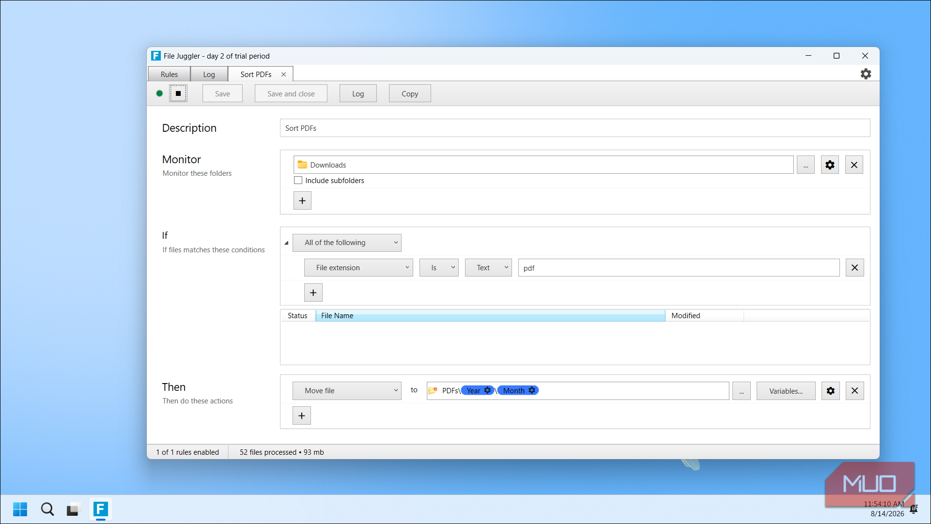Click File Juggler taskbar icon
Screen dimensions: 931x524
[x=100, y=509]
